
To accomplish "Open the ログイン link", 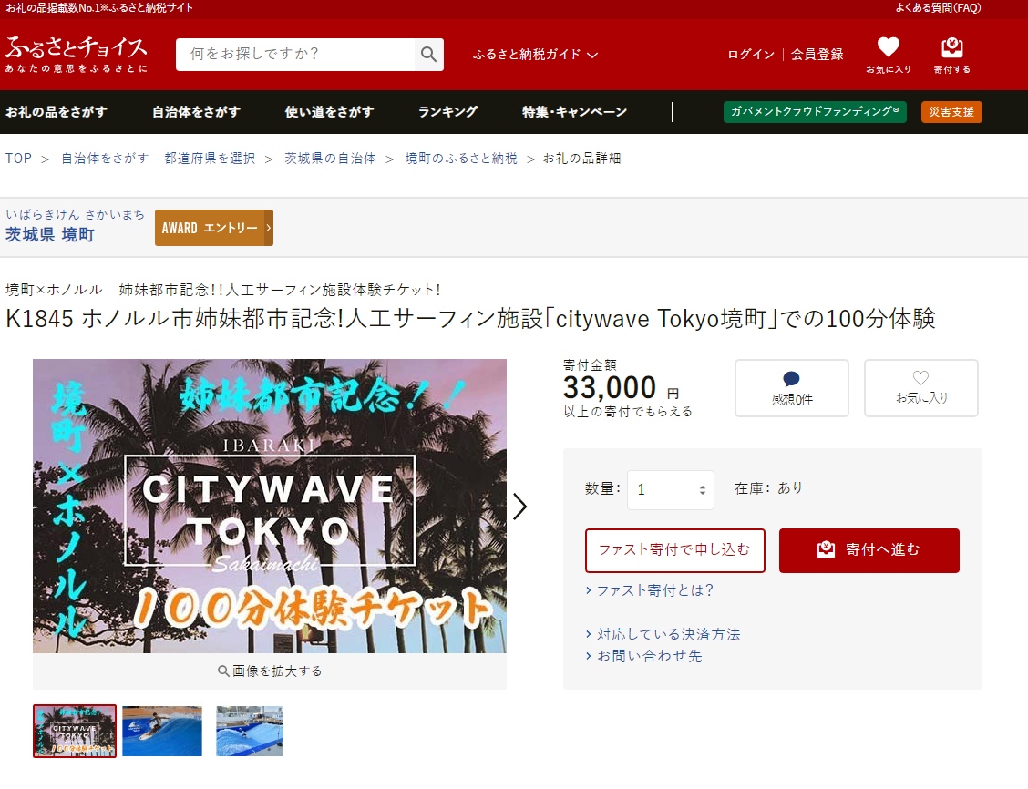I will pyautogui.click(x=751, y=55).
